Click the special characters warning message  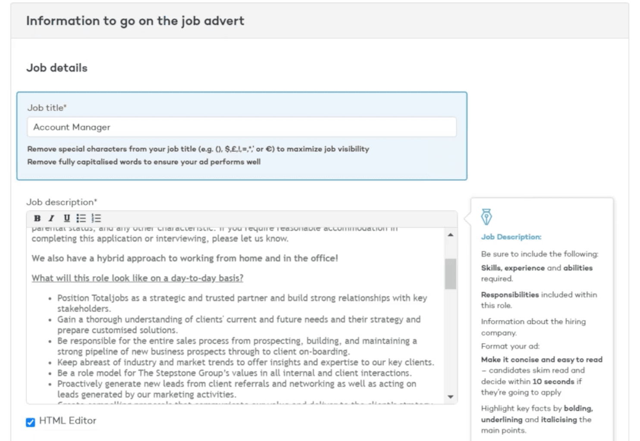click(x=198, y=149)
